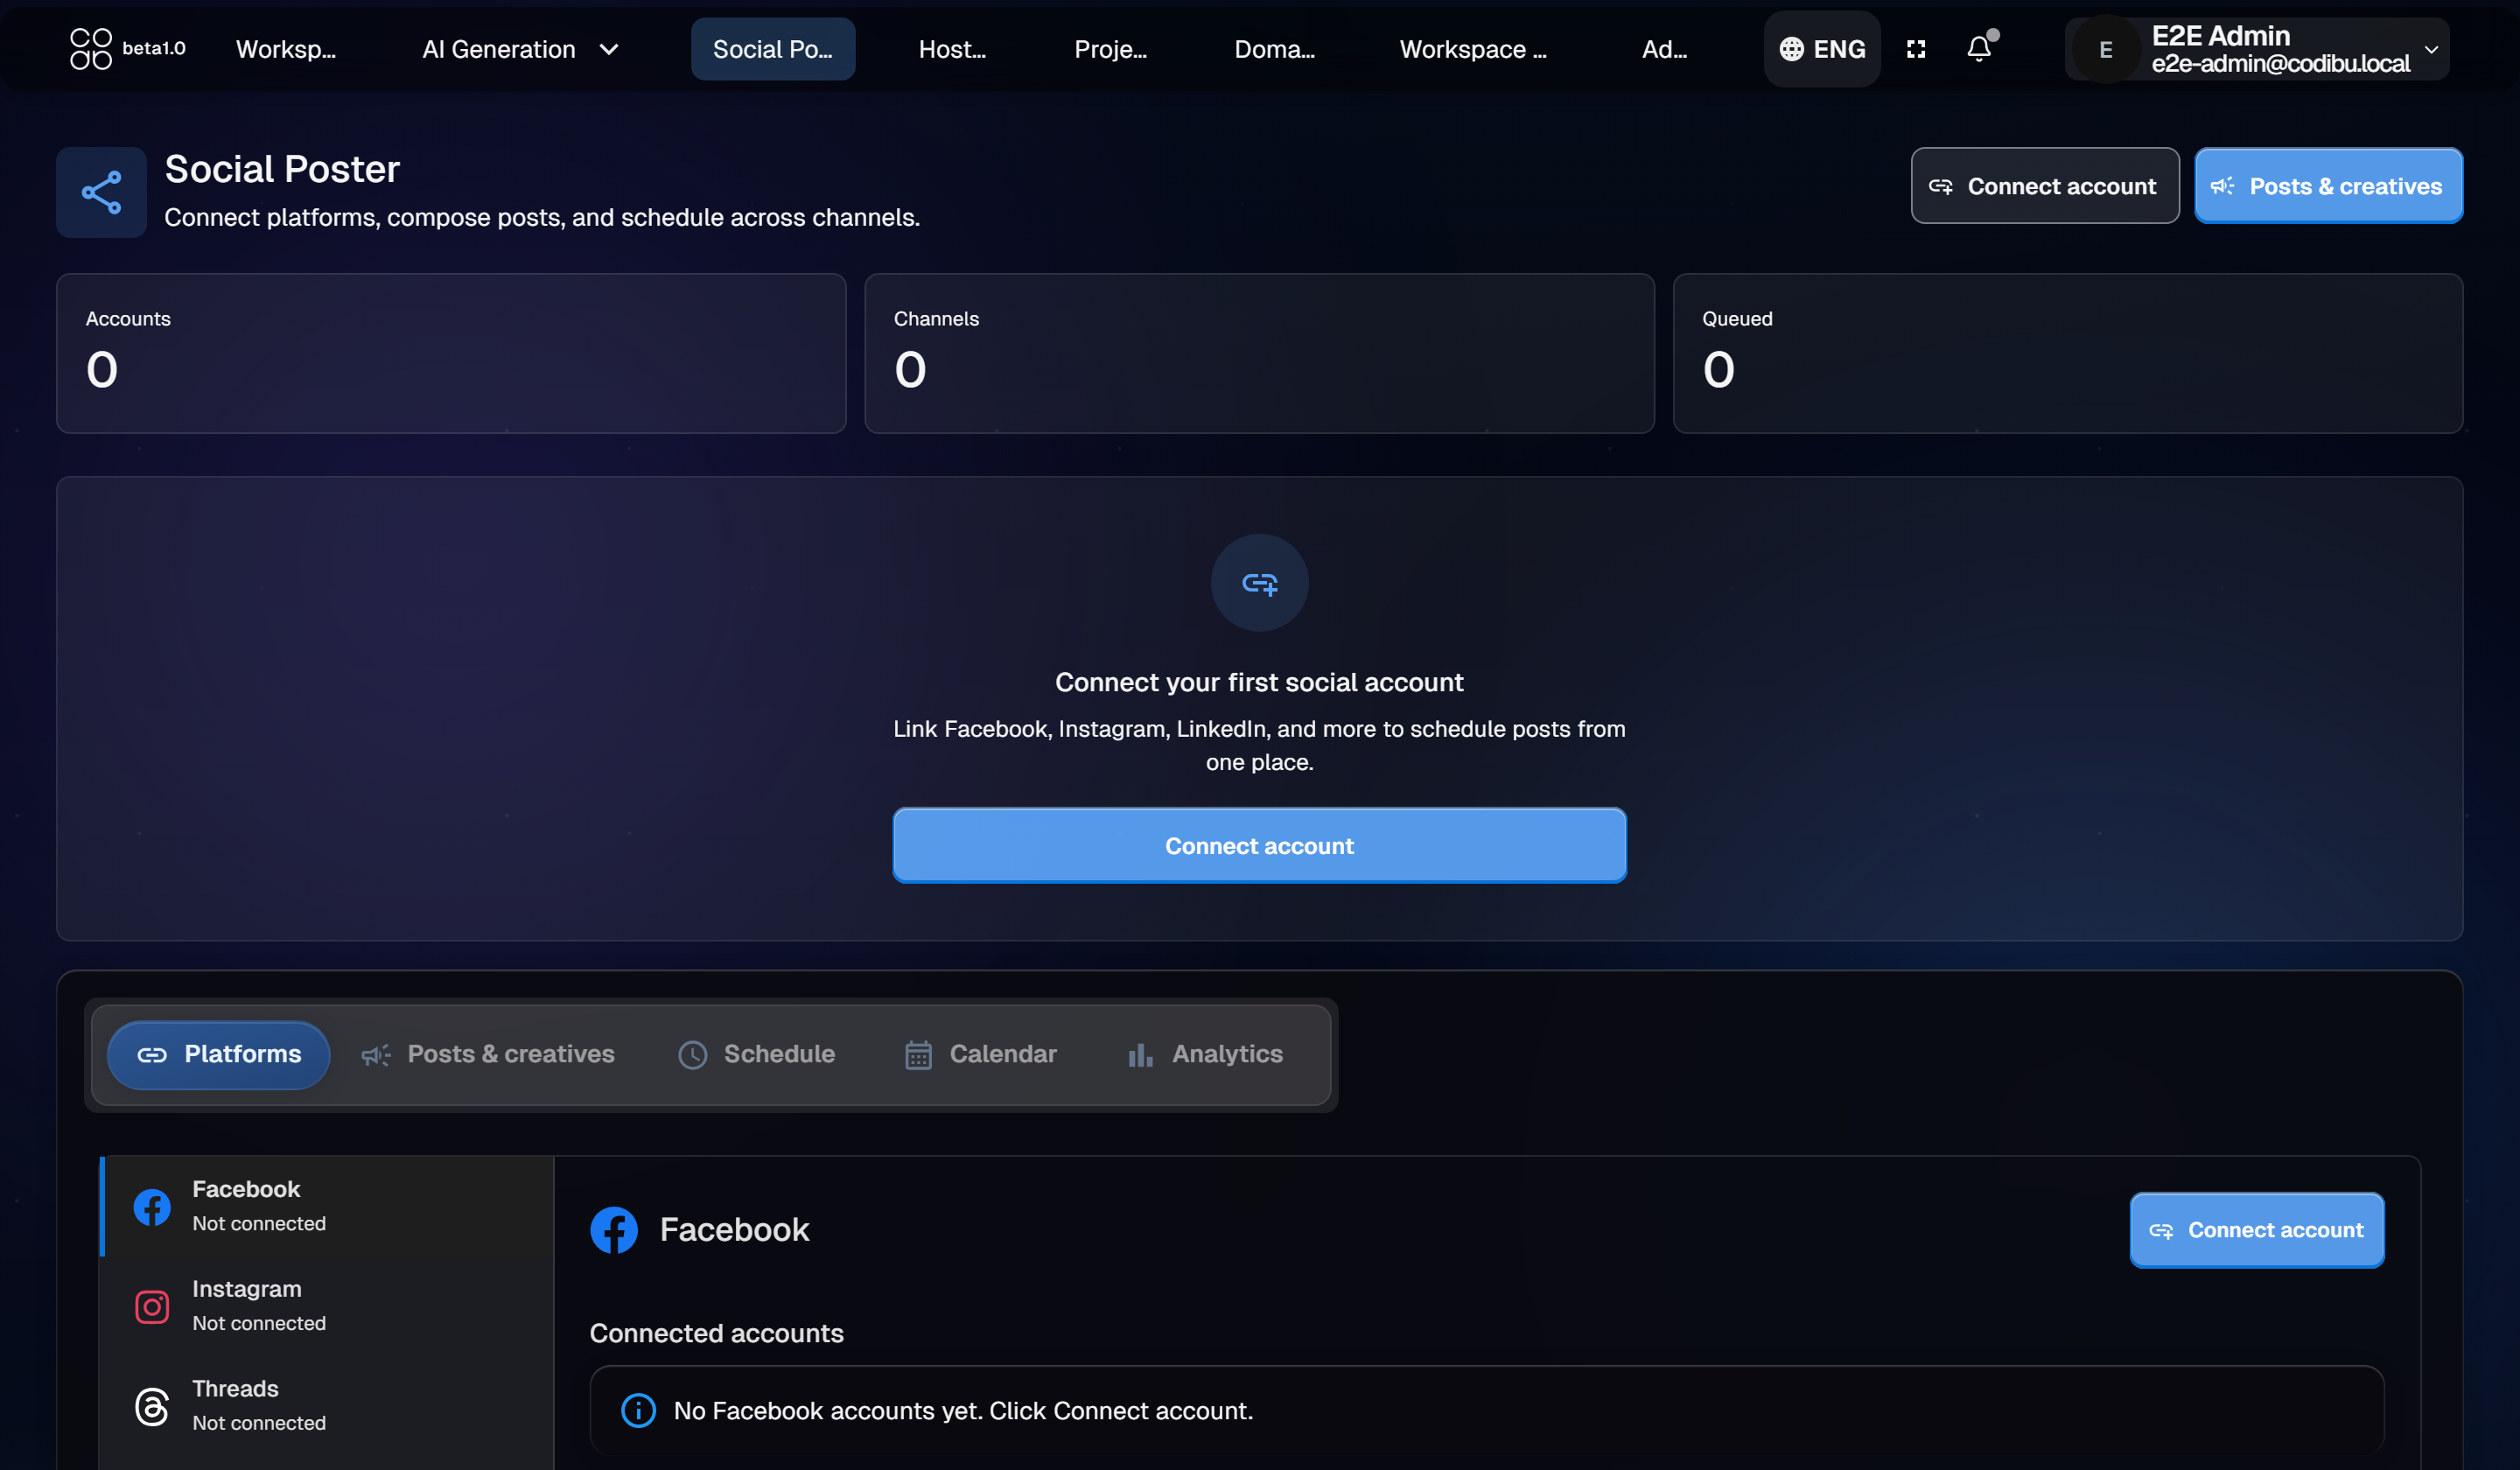The width and height of the screenshot is (2520, 1470).
Task: Click Connect account in Facebook panel
Action: point(2256,1230)
